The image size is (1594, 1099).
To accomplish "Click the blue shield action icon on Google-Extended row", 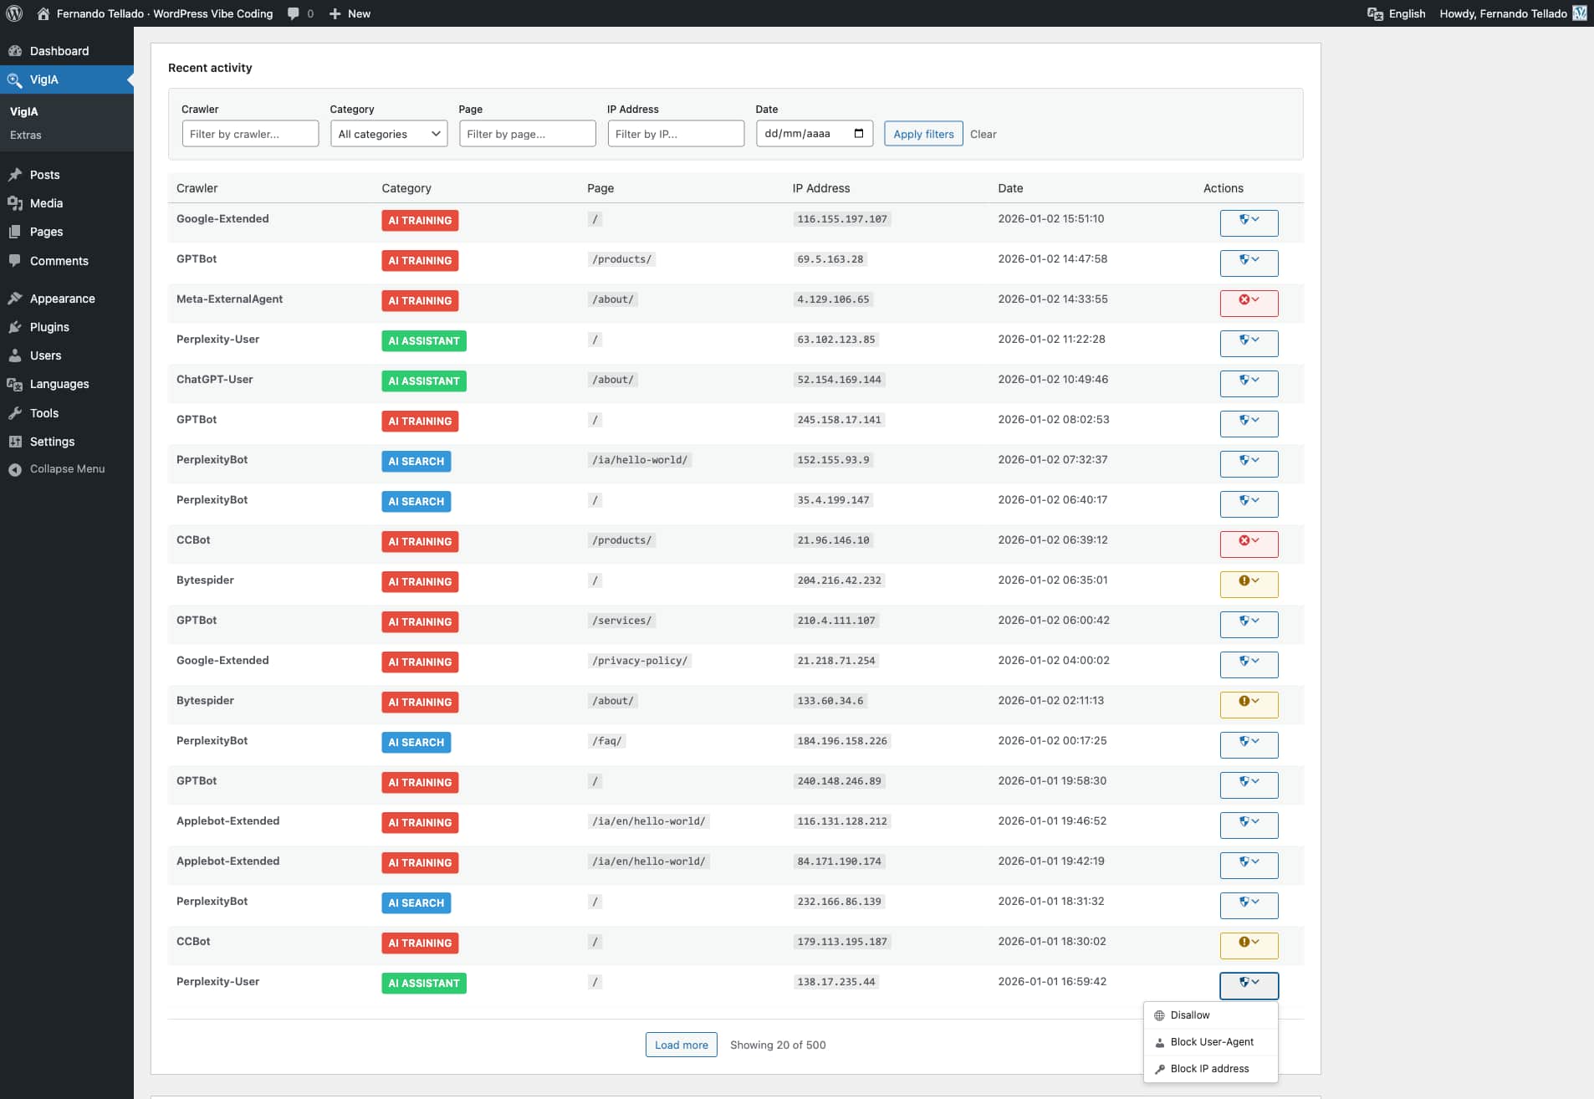I will pyautogui.click(x=1244, y=219).
